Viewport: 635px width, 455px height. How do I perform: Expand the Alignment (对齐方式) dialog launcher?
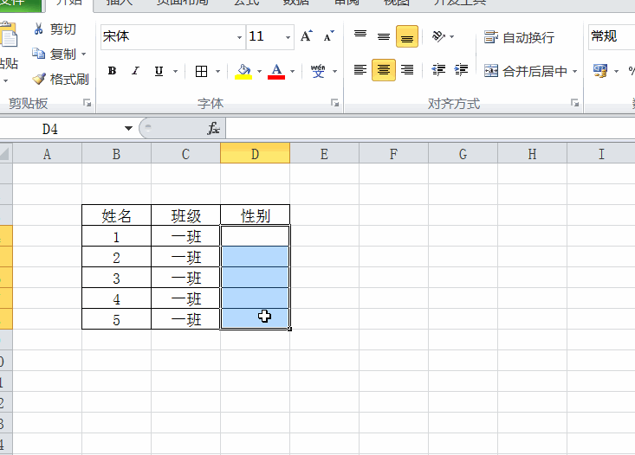tap(574, 103)
